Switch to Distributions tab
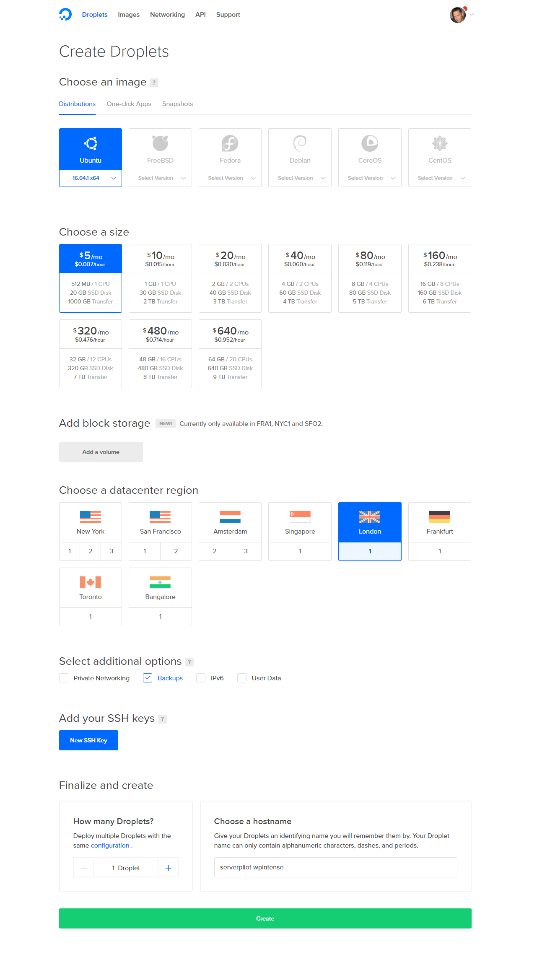The width and height of the screenshot is (537, 970). coord(77,104)
